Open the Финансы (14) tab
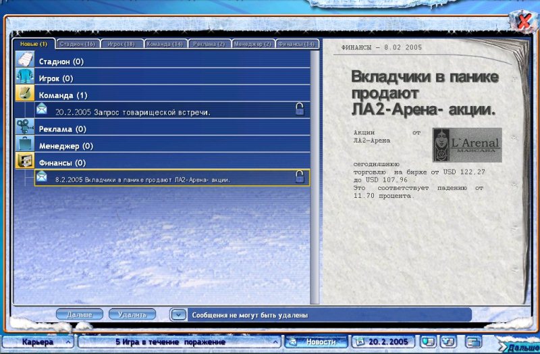The image size is (540, 354). pyautogui.click(x=296, y=44)
